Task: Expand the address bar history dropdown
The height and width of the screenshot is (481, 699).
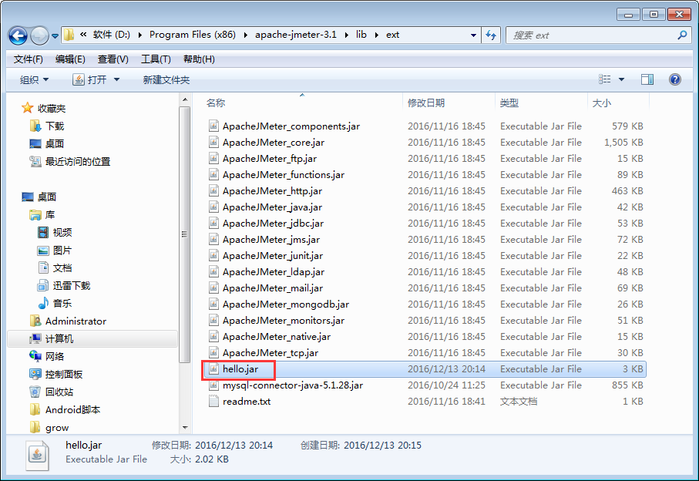Action: [x=473, y=35]
